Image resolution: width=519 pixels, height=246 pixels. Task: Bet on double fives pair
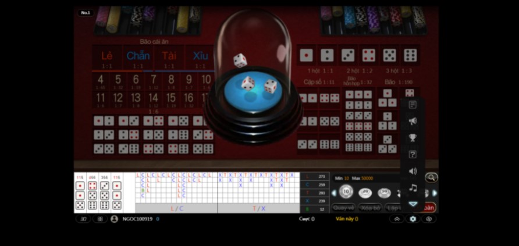[x=330, y=122]
